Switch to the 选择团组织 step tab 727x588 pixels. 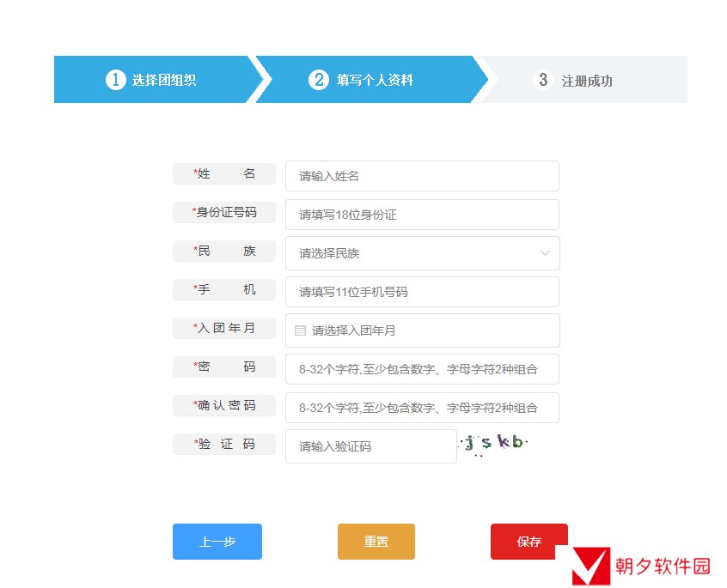coord(156,79)
